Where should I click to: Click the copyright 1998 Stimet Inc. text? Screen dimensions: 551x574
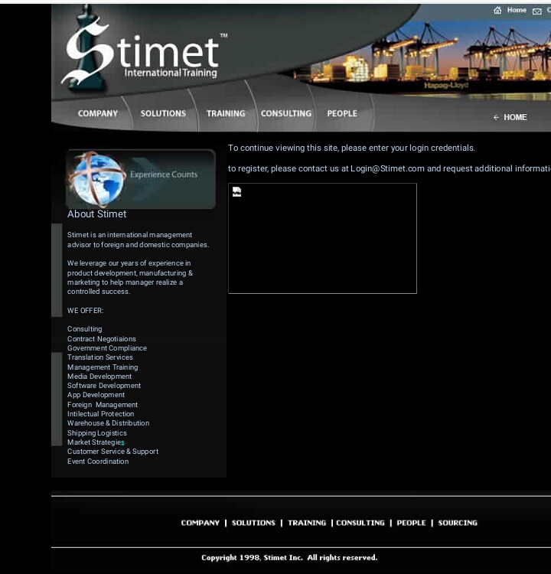(289, 557)
